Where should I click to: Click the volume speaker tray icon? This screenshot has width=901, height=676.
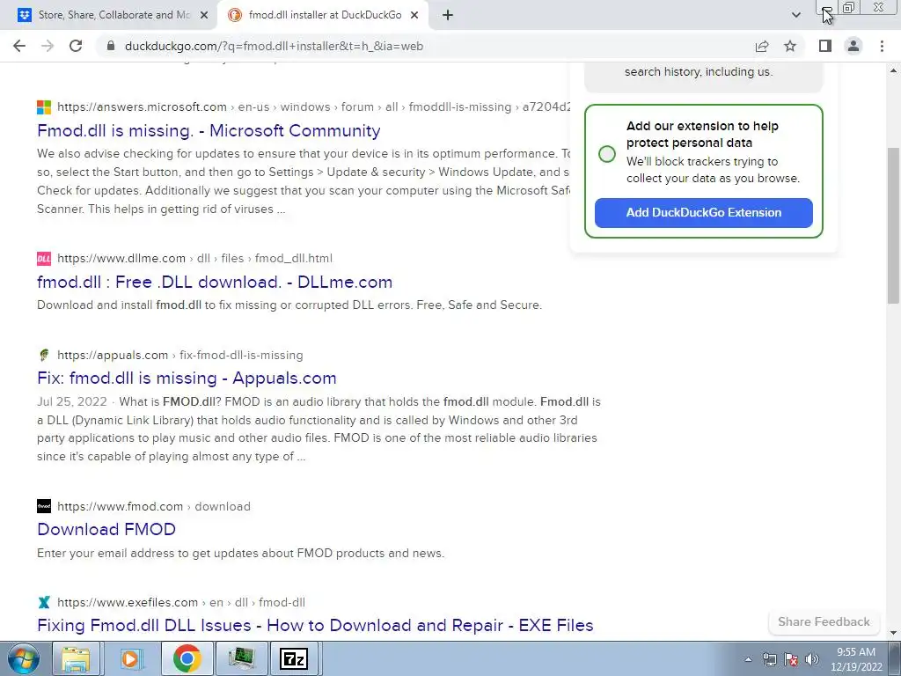(812, 659)
